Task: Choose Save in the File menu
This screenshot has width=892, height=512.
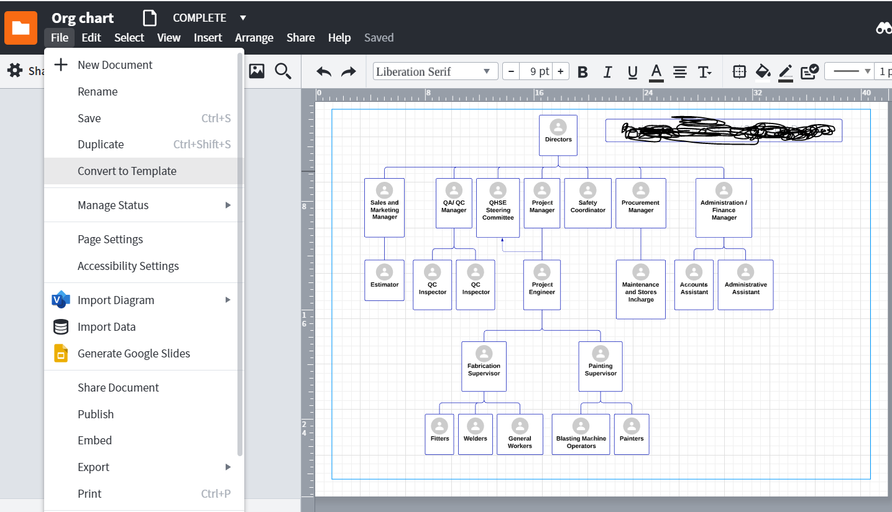Action: click(141, 119)
